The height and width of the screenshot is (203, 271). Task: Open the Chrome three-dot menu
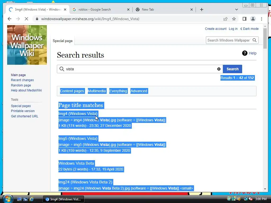[261, 19]
